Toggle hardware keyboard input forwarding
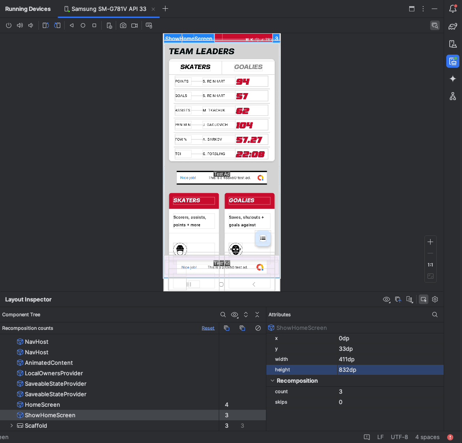Screen dimensions: 462x443 [149, 25]
